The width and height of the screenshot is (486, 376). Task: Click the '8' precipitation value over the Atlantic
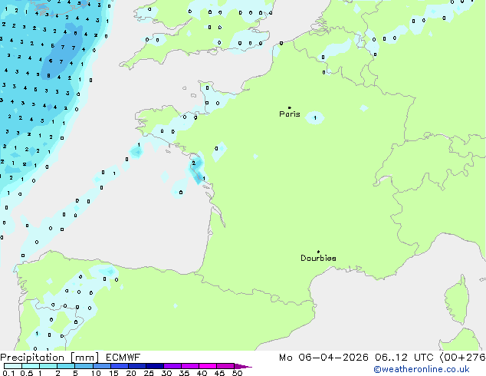click(x=48, y=75)
